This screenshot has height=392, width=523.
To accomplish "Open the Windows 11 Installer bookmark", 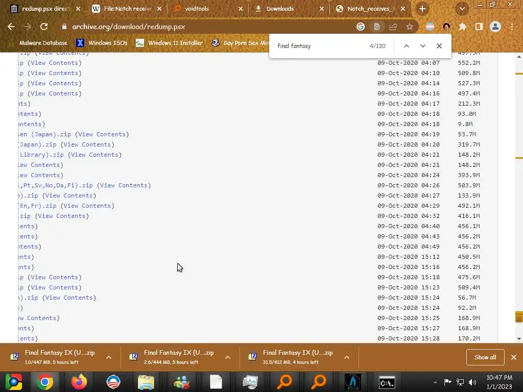I will [x=170, y=43].
